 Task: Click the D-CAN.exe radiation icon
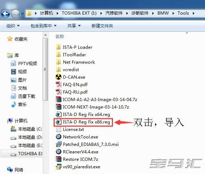click(x=58, y=77)
